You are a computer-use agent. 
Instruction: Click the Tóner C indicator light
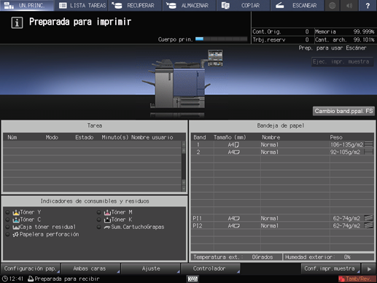[x=7, y=220]
